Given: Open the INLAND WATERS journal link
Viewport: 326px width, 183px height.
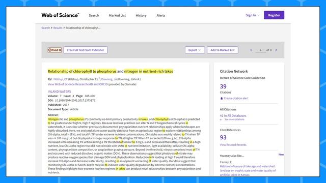Looking at the screenshot, I should [59, 91].
